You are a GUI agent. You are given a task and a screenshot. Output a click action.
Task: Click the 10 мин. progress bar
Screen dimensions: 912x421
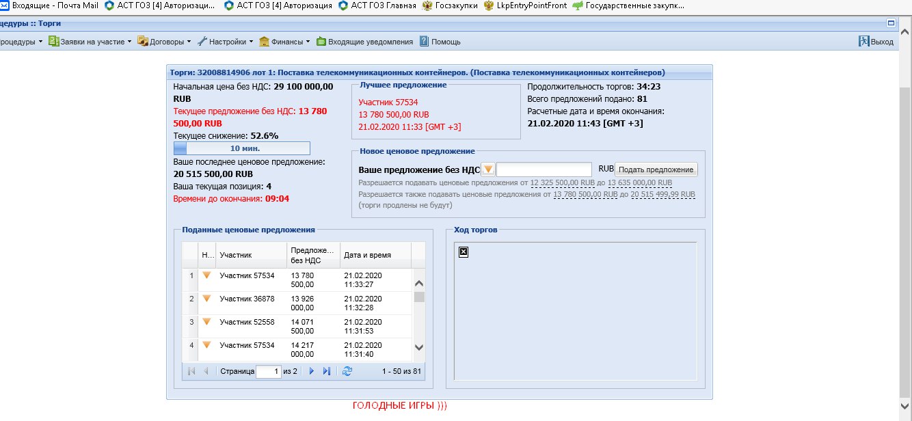coord(242,148)
